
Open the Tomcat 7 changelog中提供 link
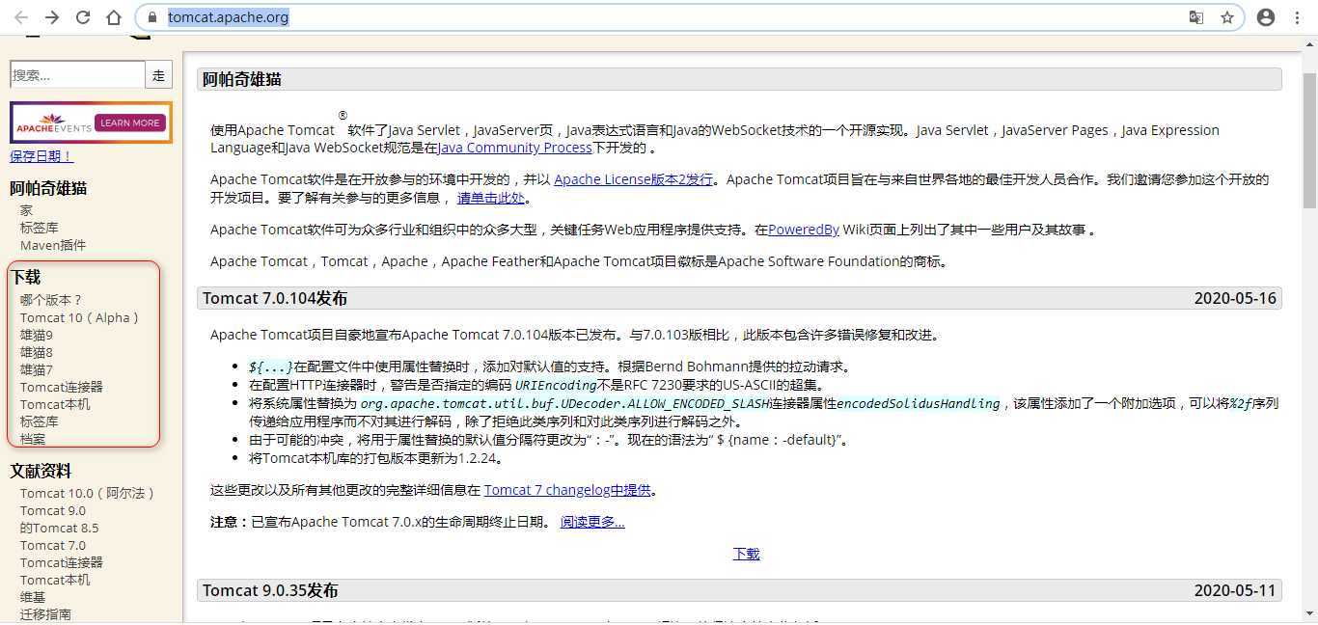tap(567, 490)
